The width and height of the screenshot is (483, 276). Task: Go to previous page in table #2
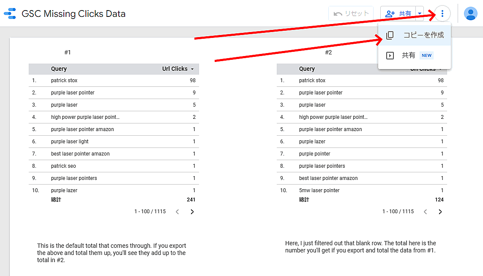426,212
